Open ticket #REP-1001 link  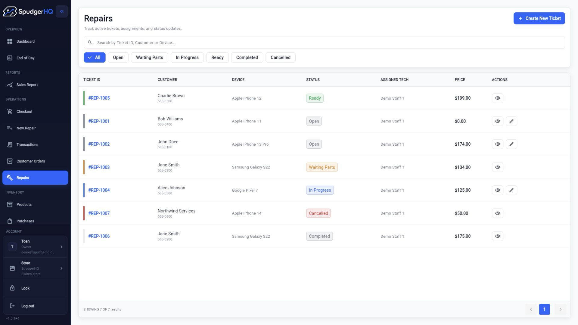(99, 121)
